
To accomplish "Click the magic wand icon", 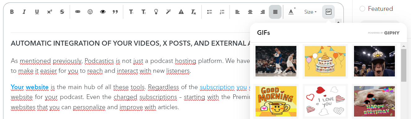I will [169, 12].
